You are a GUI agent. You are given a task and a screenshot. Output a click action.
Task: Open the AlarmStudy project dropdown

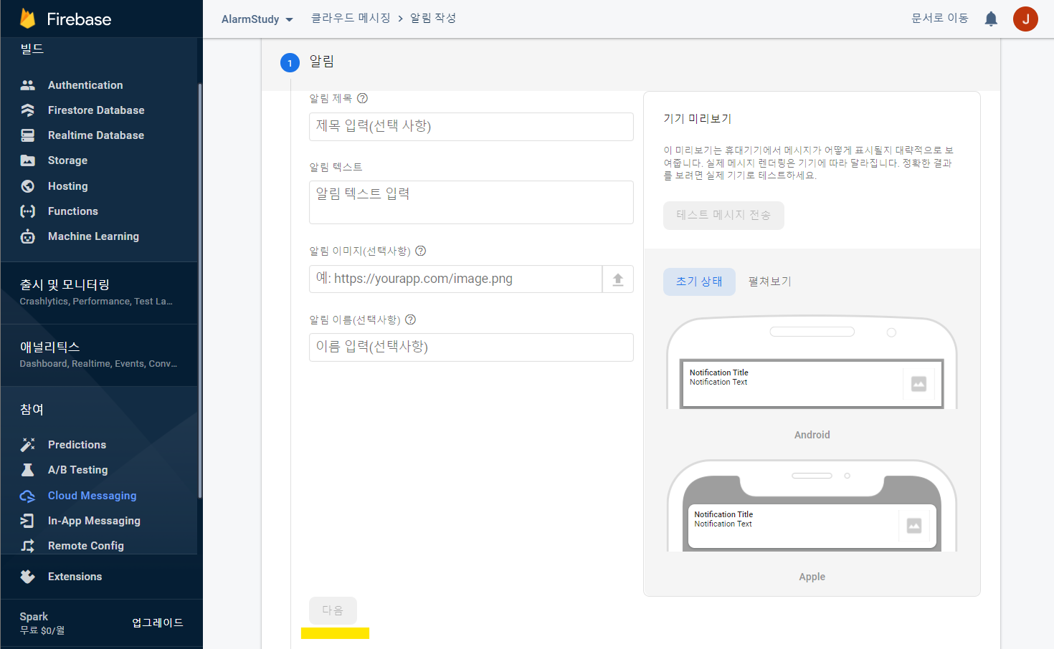click(257, 19)
